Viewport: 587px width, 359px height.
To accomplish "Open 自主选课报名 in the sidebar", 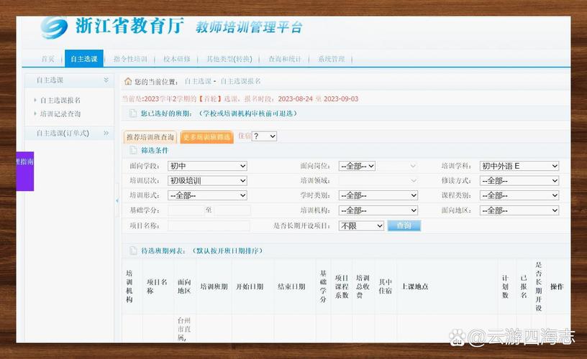I will coord(60,100).
